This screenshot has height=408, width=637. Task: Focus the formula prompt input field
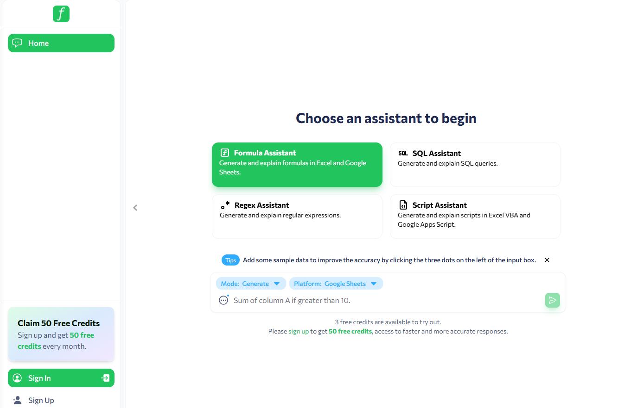click(x=387, y=300)
